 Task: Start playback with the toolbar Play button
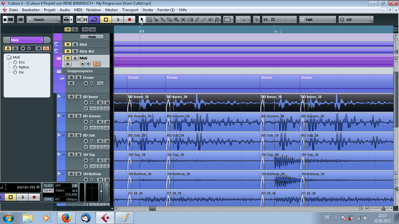(118, 20)
